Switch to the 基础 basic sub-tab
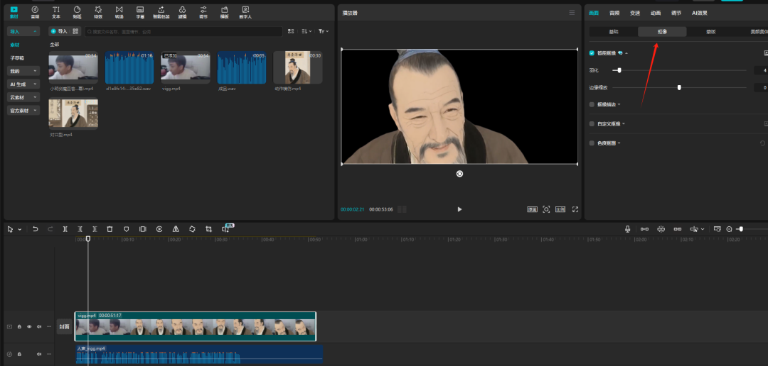The height and width of the screenshot is (366, 768). (614, 32)
